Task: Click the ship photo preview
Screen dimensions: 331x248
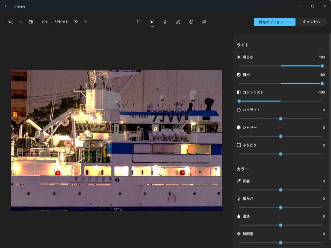Action: pos(116,140)
